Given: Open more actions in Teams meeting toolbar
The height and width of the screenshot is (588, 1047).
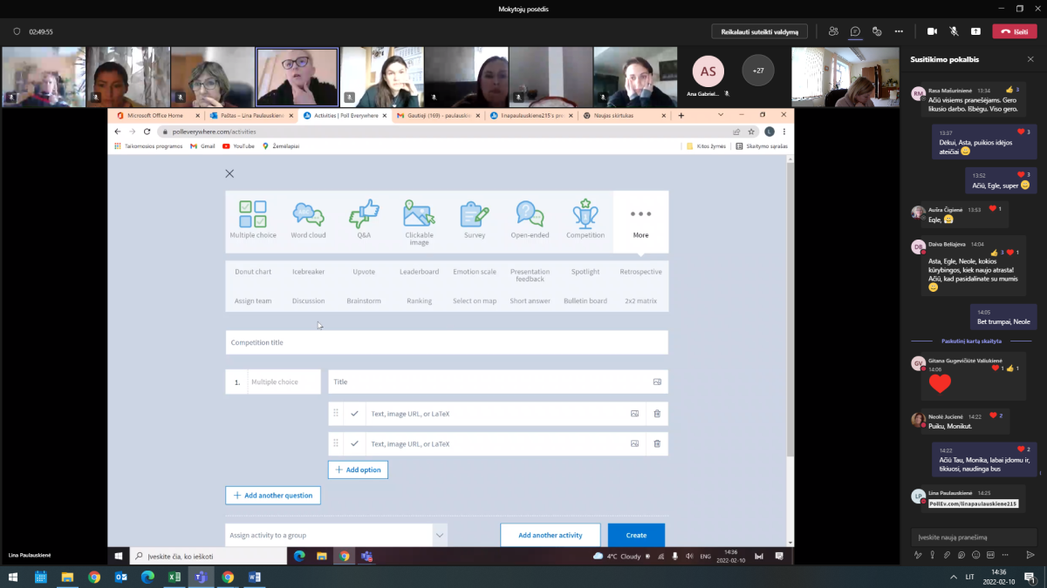Looking at the screenshot, I should coord(899,31).
